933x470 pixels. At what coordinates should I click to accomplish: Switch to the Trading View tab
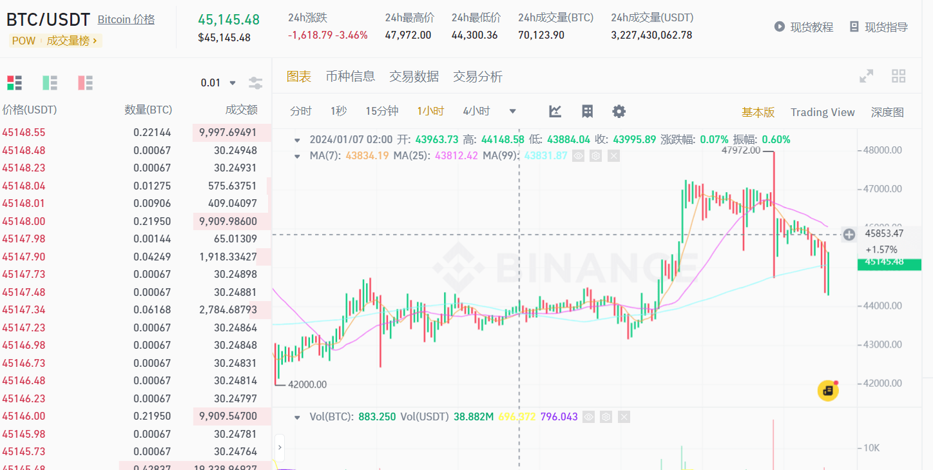click(822, 112)
